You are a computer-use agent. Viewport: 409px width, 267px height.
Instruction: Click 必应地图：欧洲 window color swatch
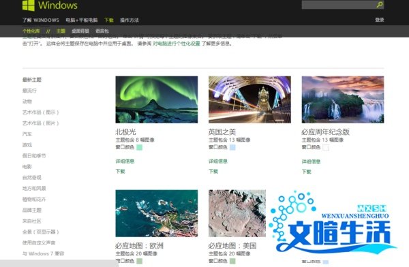pyautogui.click(x=140, y=261)
